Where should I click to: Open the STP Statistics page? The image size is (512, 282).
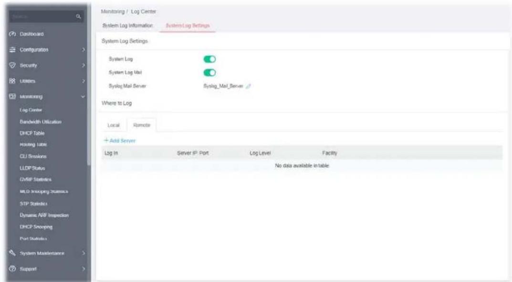tap(33, 203)
